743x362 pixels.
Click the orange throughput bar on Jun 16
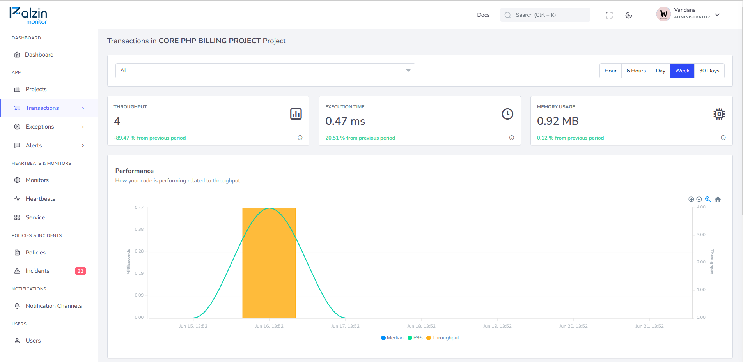coord(269,263)
